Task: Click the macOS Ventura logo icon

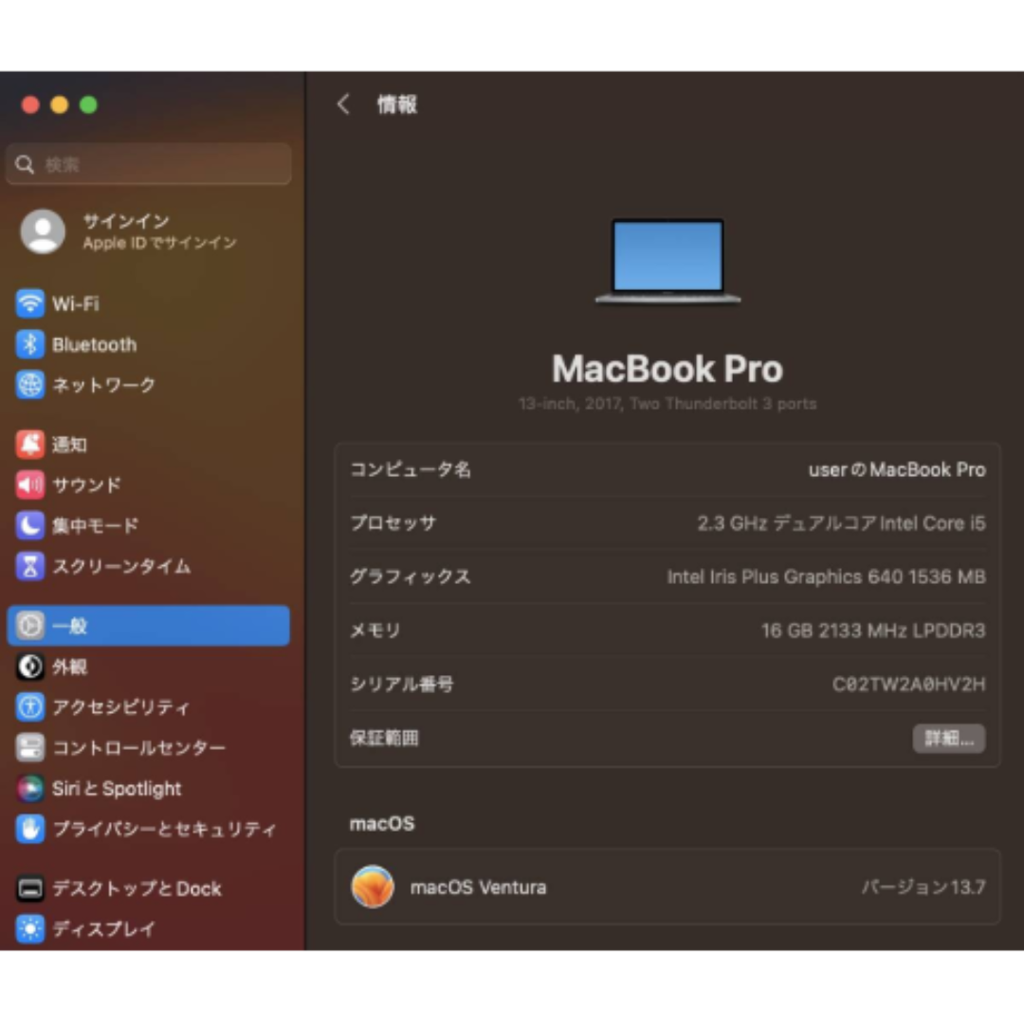Action: point(373,887)
